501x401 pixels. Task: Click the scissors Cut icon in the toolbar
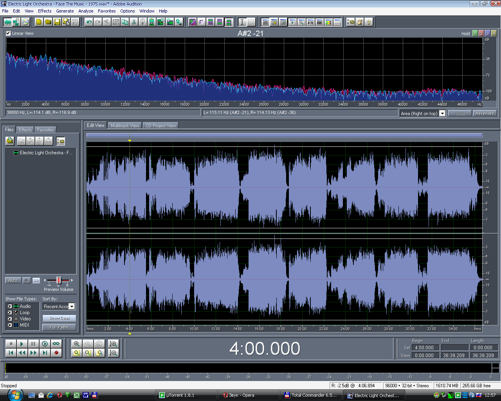[x=134, y=22]
